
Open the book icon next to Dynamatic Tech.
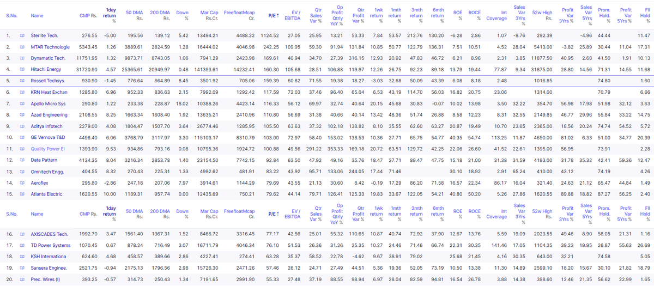coord(22,58)
